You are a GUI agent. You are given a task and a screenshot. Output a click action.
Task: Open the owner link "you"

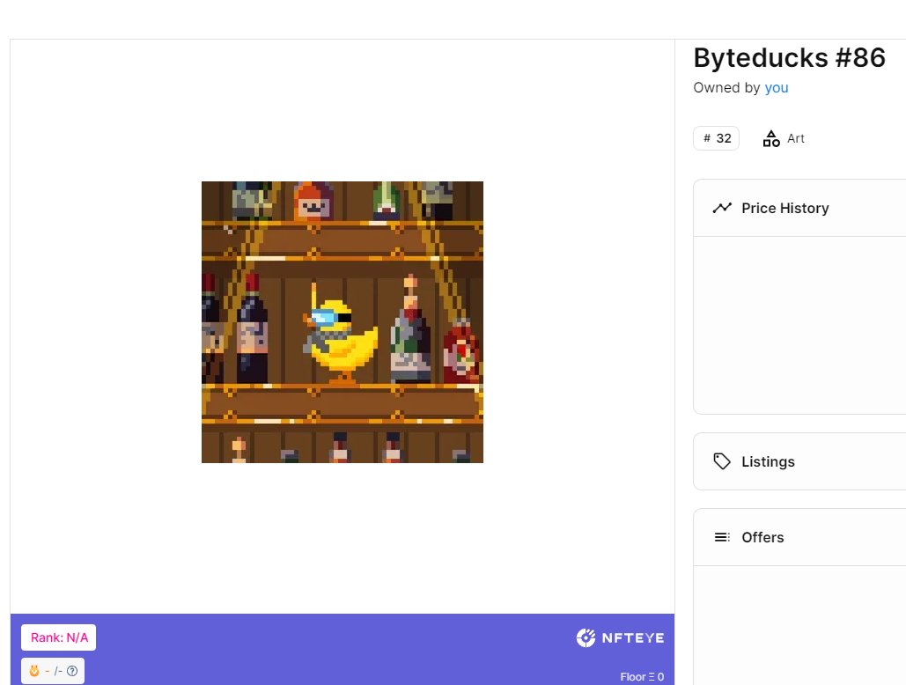pyautogui.click(x=776, y=88)
